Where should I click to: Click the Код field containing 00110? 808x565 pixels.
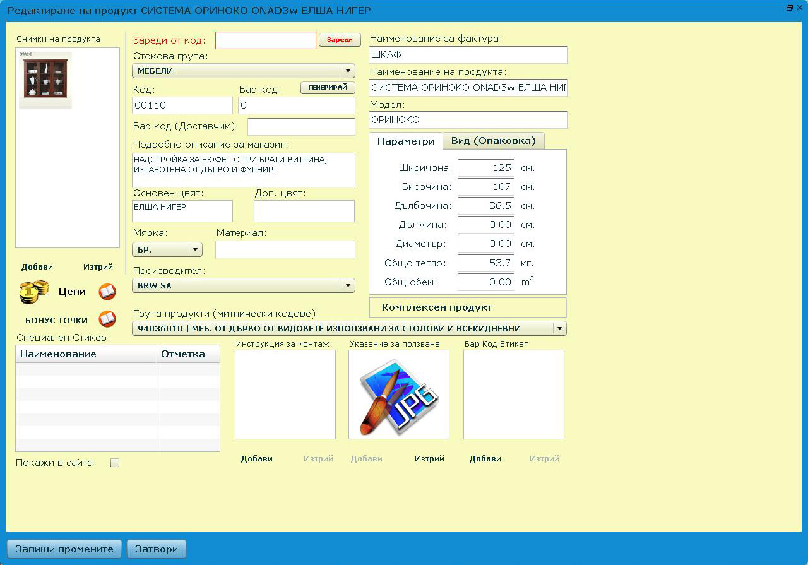point(182,105)
